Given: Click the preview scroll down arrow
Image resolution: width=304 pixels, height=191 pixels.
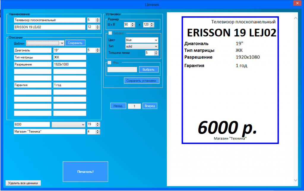Looking at the screenshot, I should 296,180.
